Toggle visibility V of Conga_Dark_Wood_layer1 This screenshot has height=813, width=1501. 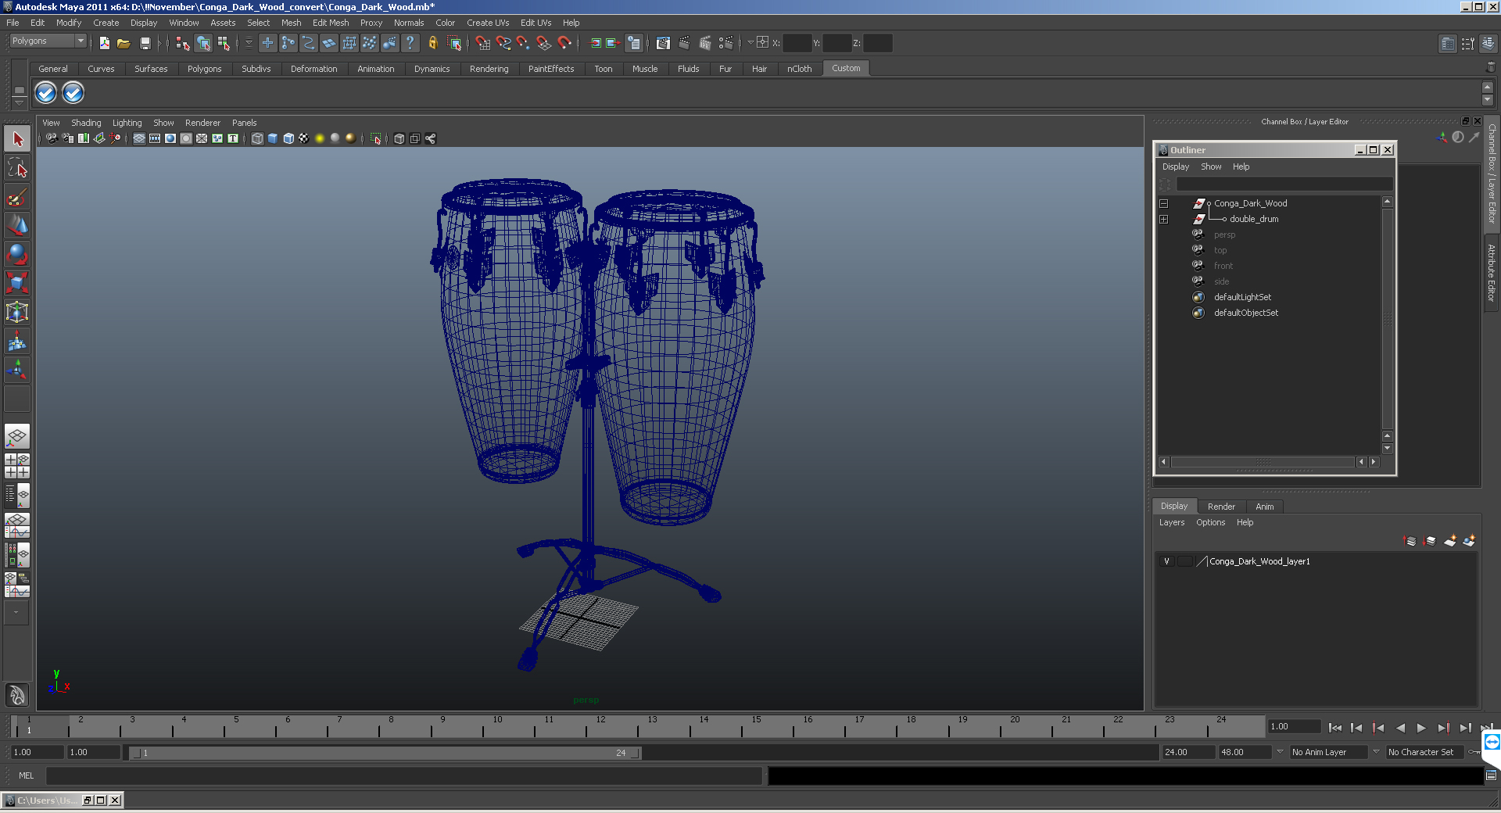click(1166, 561)
